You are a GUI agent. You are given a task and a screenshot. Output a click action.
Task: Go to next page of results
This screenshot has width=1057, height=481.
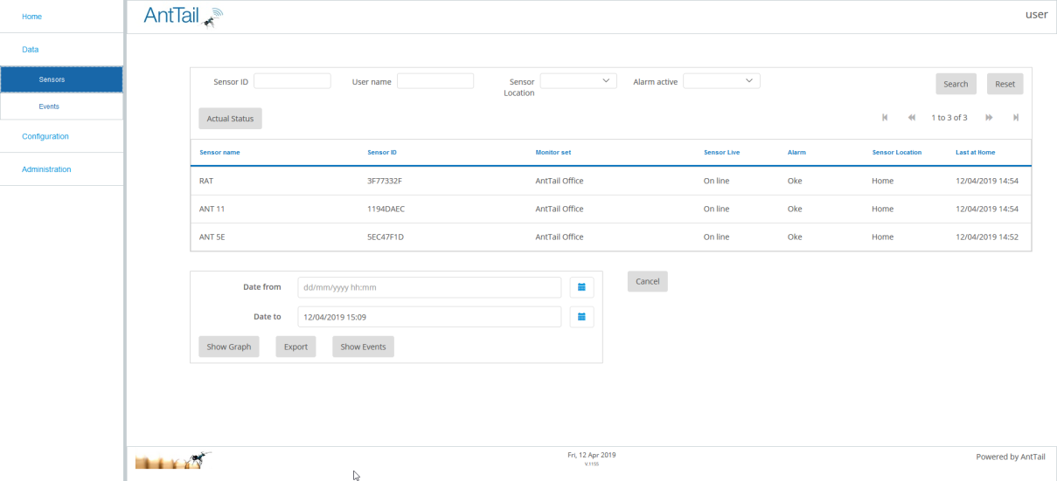(x=989, y=118)
